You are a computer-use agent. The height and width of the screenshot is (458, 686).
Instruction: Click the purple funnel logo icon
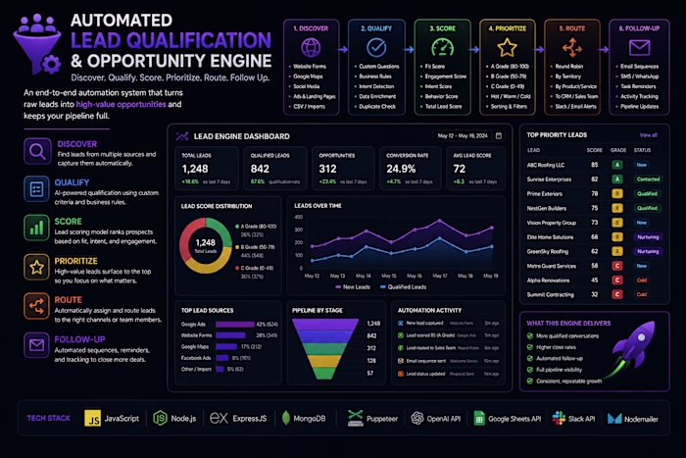point(37,44)
